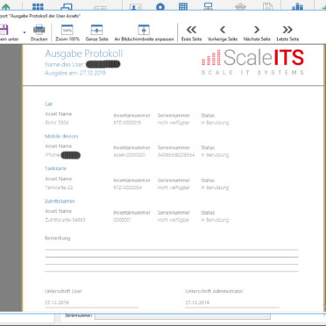
Task: Click the purple Speichern unter save icon
Action: pos(4,30)
